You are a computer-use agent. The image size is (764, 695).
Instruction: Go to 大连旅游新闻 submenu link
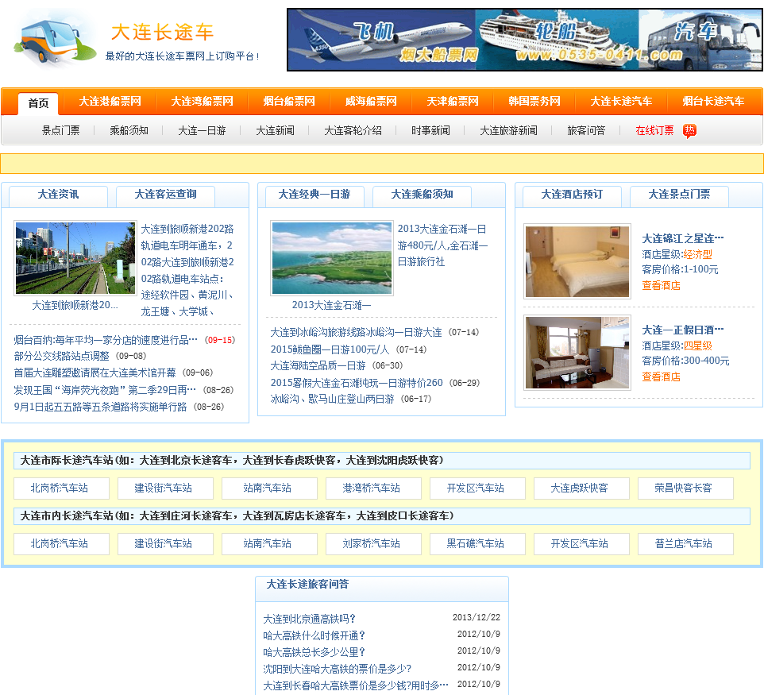509,130
